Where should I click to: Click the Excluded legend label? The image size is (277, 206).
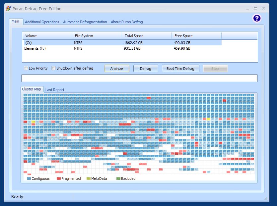128,179
